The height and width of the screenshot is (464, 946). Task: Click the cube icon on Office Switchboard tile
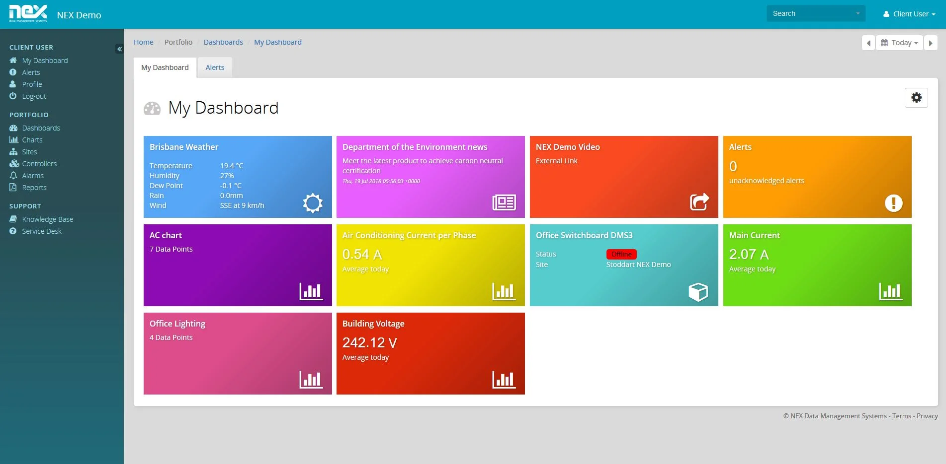click(x=698, y=292)
